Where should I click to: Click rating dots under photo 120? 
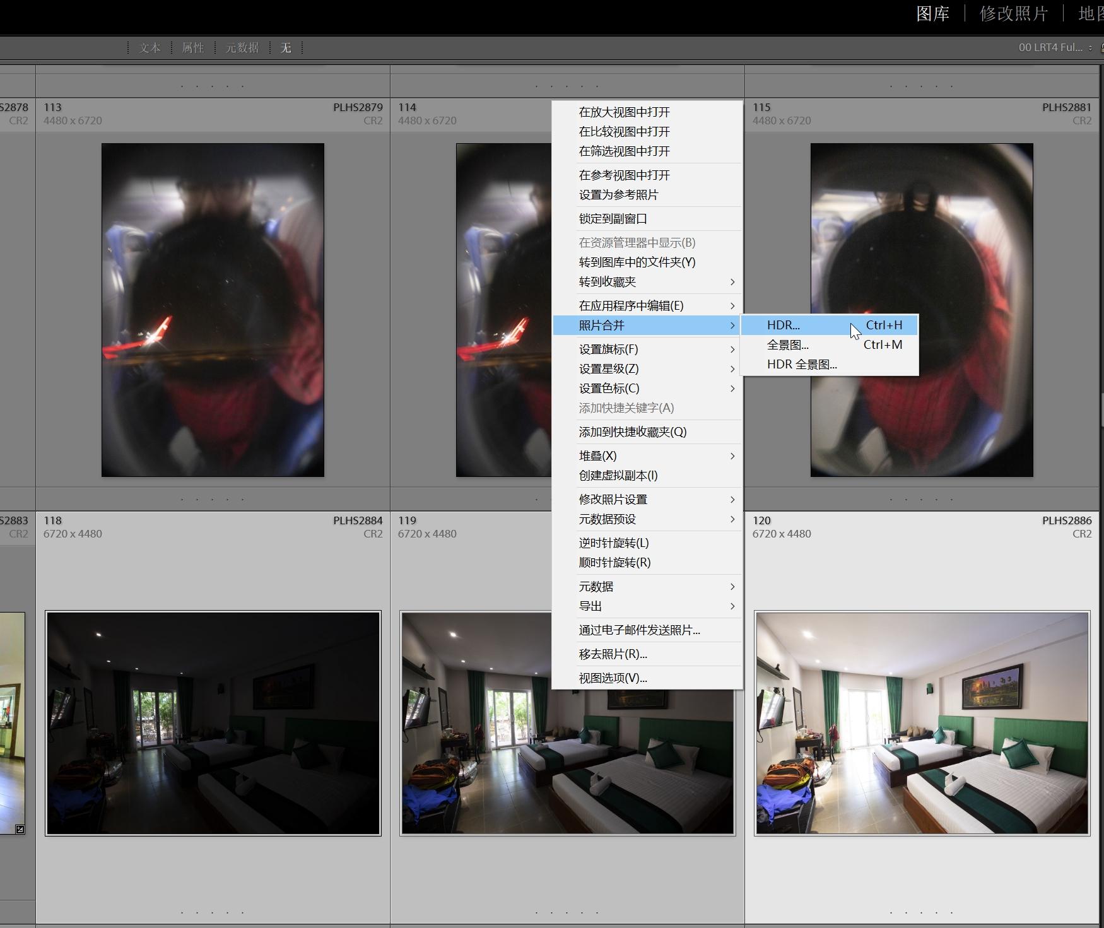point(922,912)
